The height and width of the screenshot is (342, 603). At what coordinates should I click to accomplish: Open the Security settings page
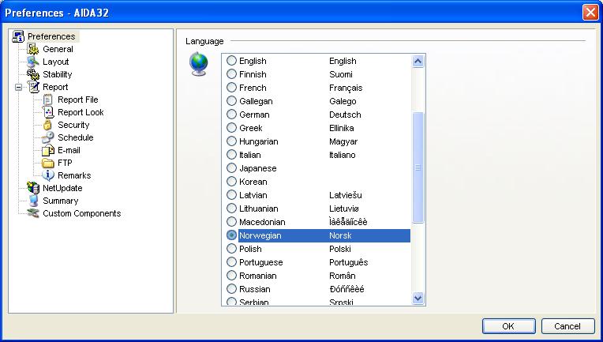pos(73,125)
